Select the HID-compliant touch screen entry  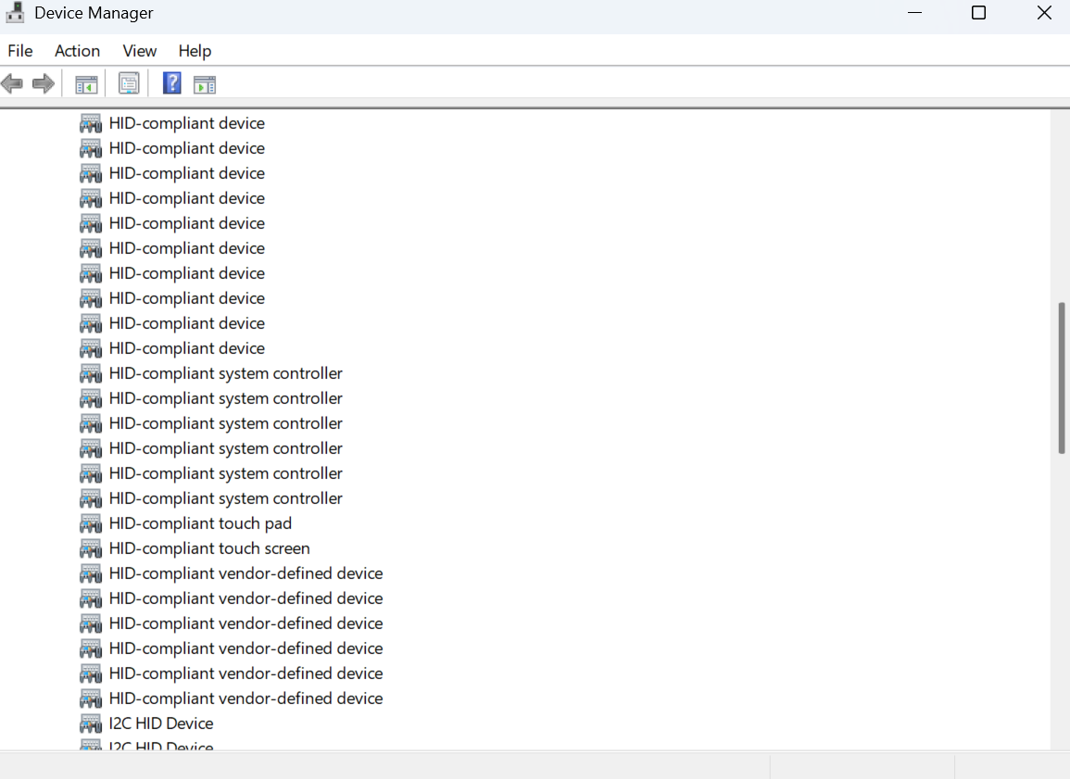[209, 548]
